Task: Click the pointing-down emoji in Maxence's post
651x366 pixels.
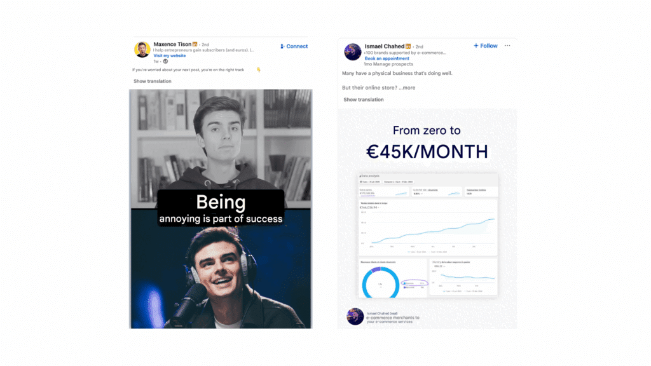Action: 258,70
